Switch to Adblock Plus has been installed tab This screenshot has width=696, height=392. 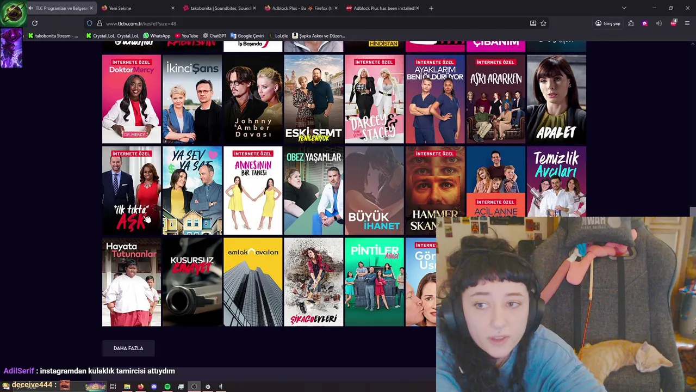click(383, 8)
